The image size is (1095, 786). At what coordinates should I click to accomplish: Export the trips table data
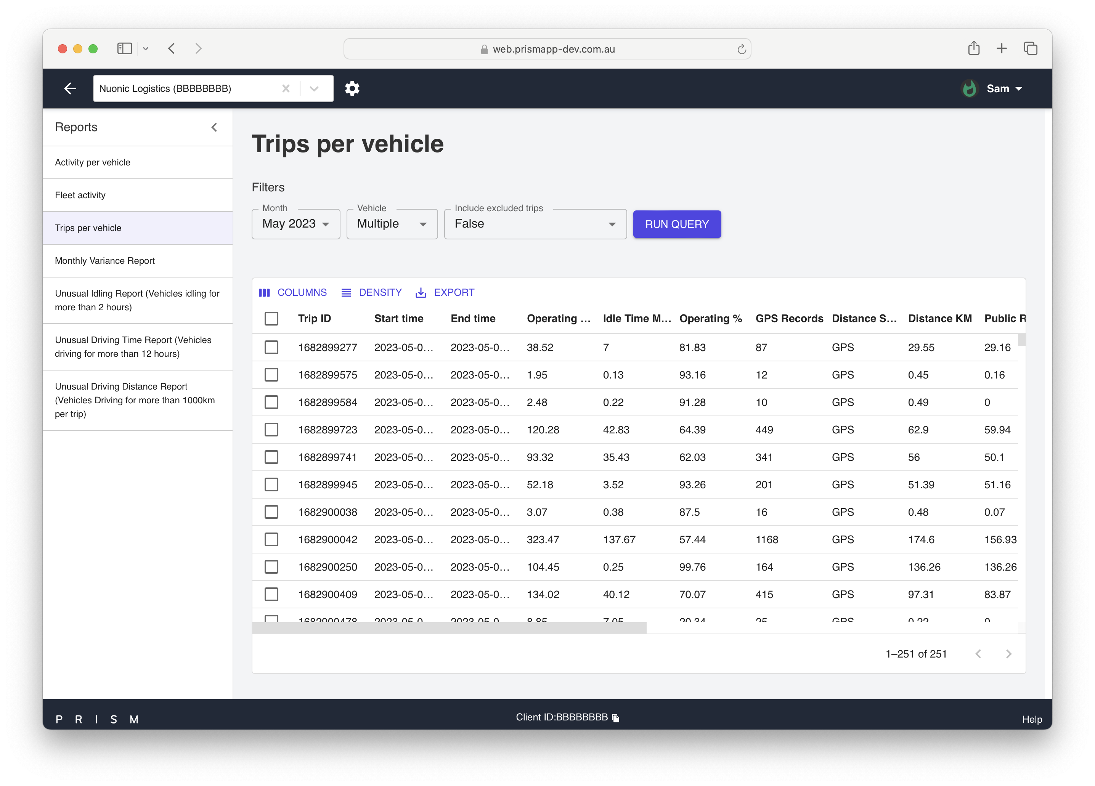(445, 293)
